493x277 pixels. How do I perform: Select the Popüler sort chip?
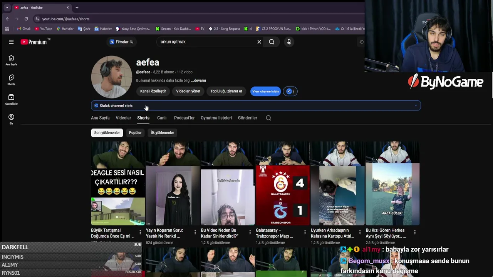tap(135, 133)
